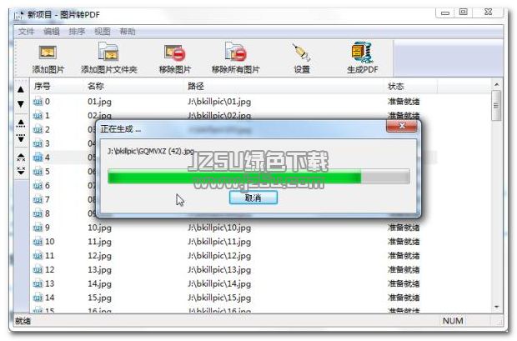Open the 文件 menu
517x341 pixels.
[x=26, y=32]
